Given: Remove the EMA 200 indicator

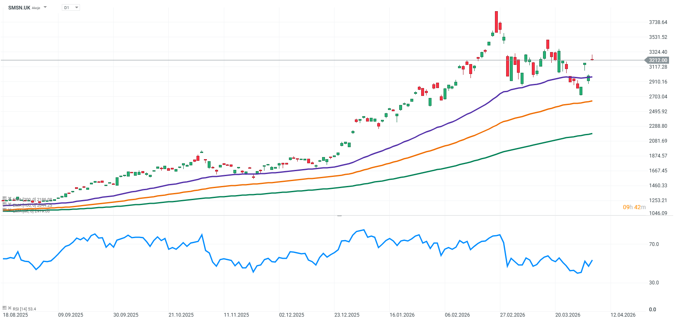Looking at the screenshot, I should click(x=9, y=198).
